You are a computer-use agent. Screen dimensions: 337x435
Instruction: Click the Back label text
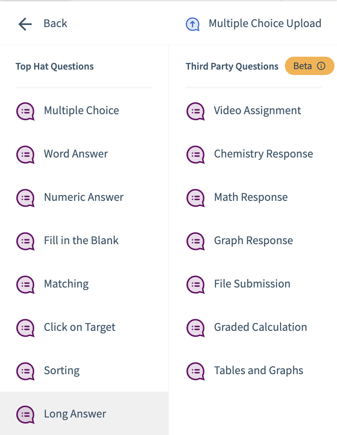pyautogui.click(x=55, y=23)
